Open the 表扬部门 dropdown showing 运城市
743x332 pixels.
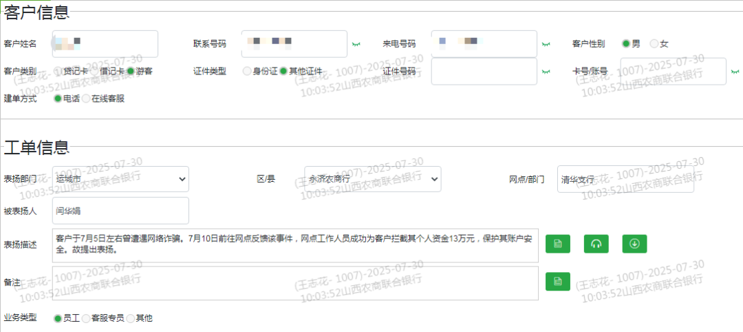[120, 179]
